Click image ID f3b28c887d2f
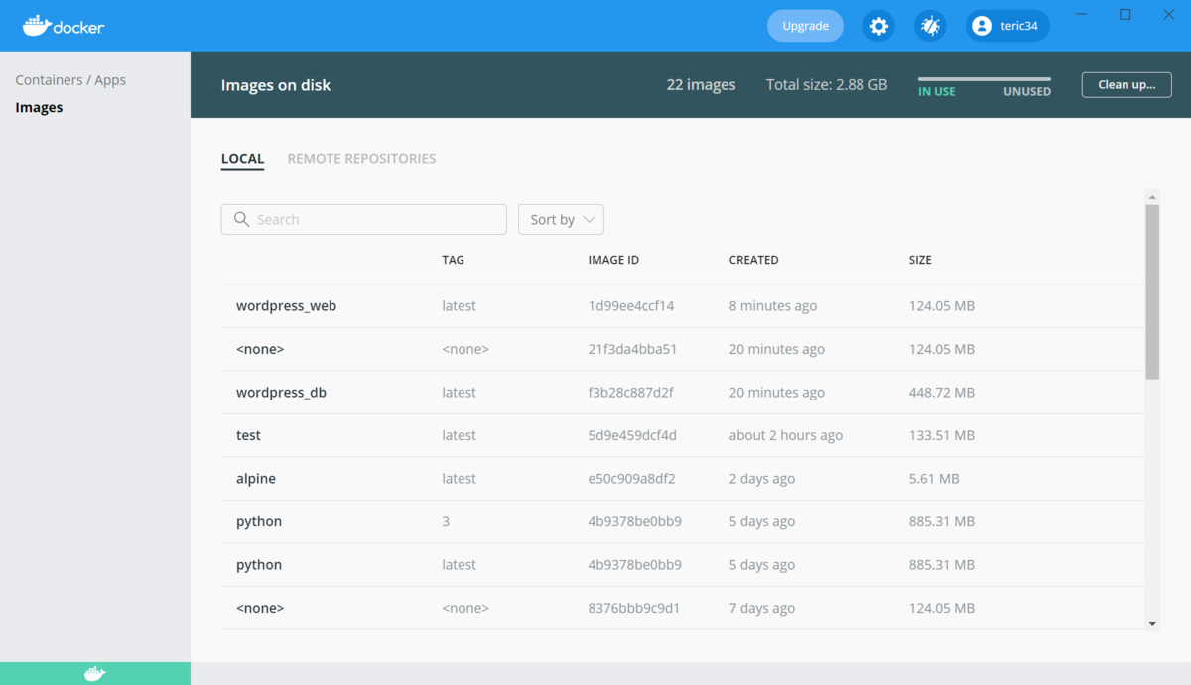 631,393
